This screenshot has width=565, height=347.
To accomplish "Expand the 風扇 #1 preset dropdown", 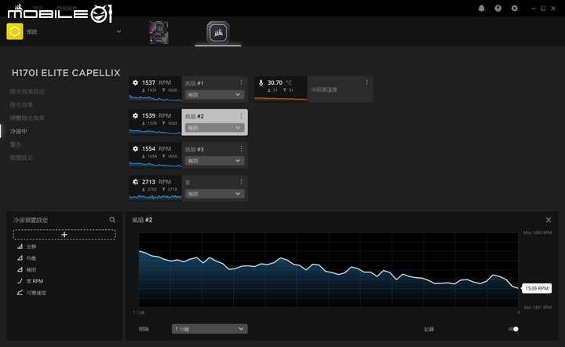I will (215, 95).
